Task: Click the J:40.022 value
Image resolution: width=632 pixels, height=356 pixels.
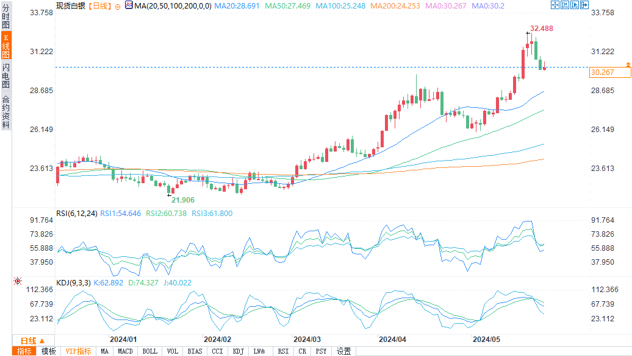Action: point(178,283)
